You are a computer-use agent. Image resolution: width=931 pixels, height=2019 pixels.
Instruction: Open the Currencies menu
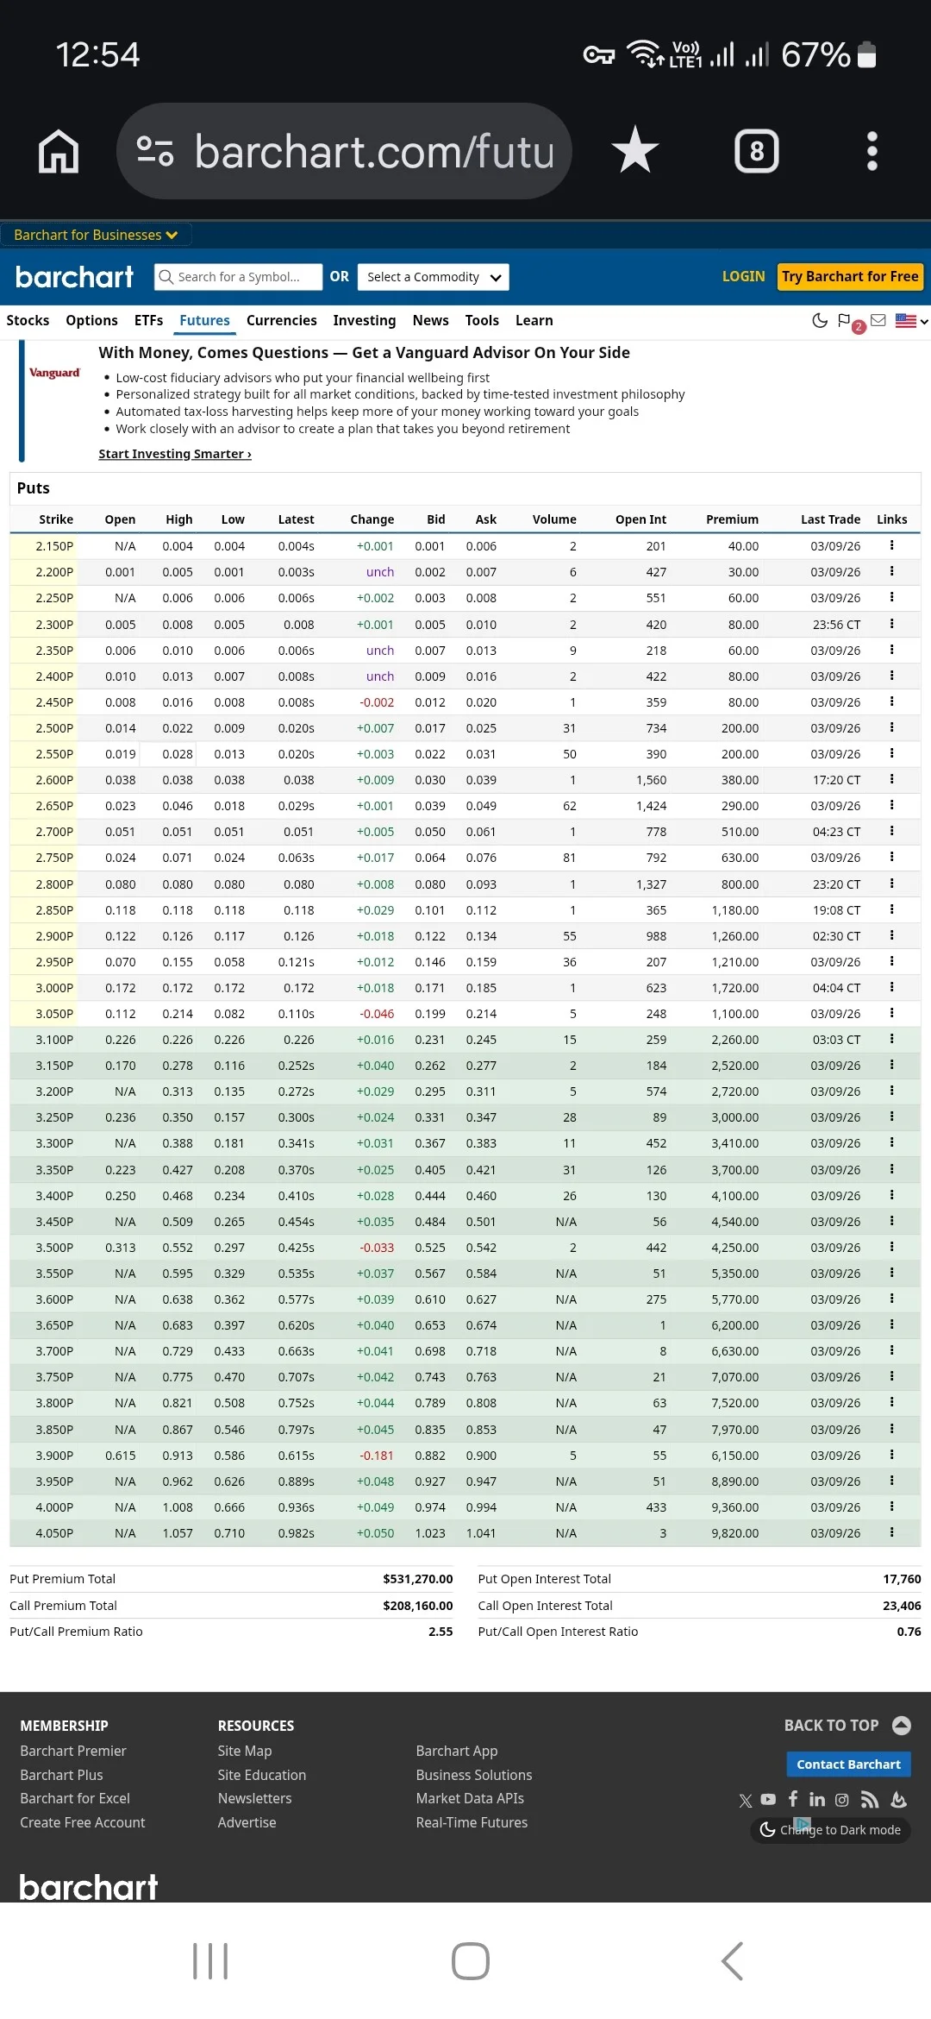(282, 320)
